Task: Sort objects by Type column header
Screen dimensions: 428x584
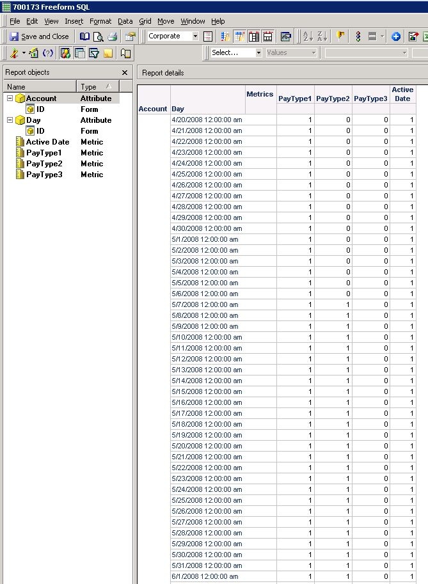Action: click(98, 87)
